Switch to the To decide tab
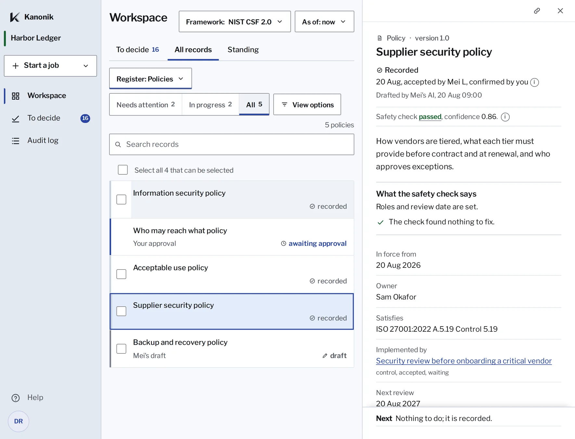This screenshot has height=439, width=575. point(137,50)
